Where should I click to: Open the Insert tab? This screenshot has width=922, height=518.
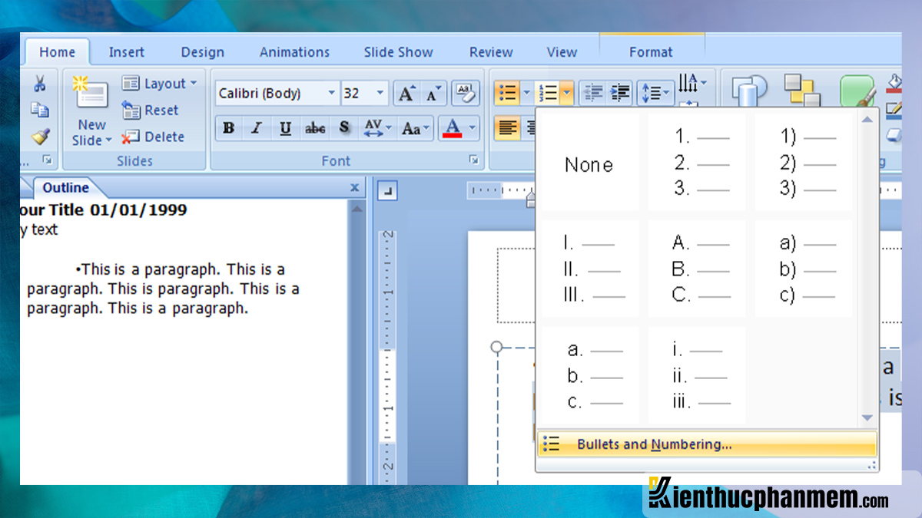(x=126, y=52)
